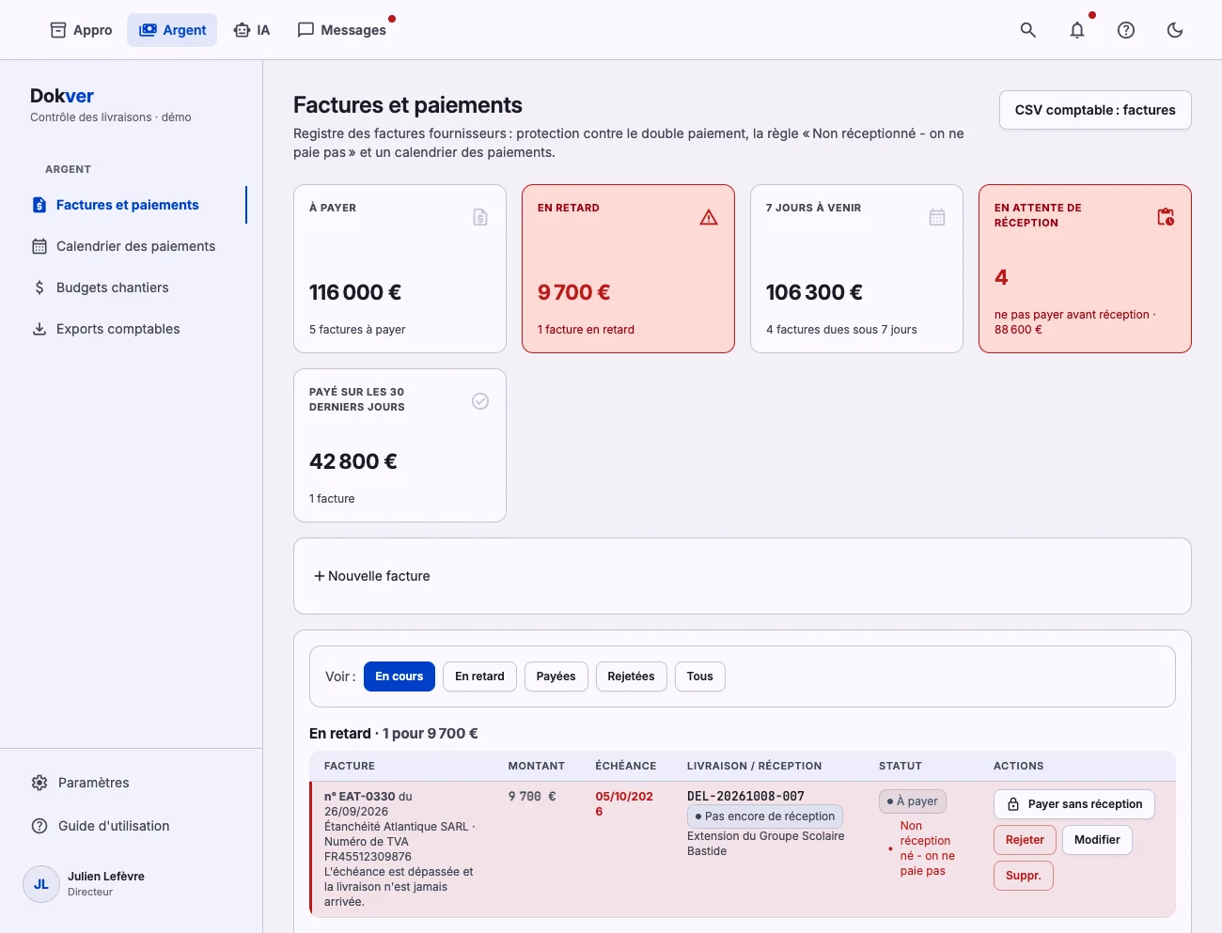Viewport: 1222px width, 933px height.
Task: Show Tous invoices
Action: pos(700,676)
